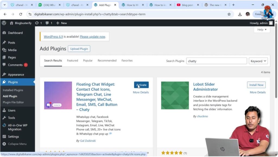Open the WordPress logo menu in admin bar
This screenshot has height=157, width=278.
4,23
